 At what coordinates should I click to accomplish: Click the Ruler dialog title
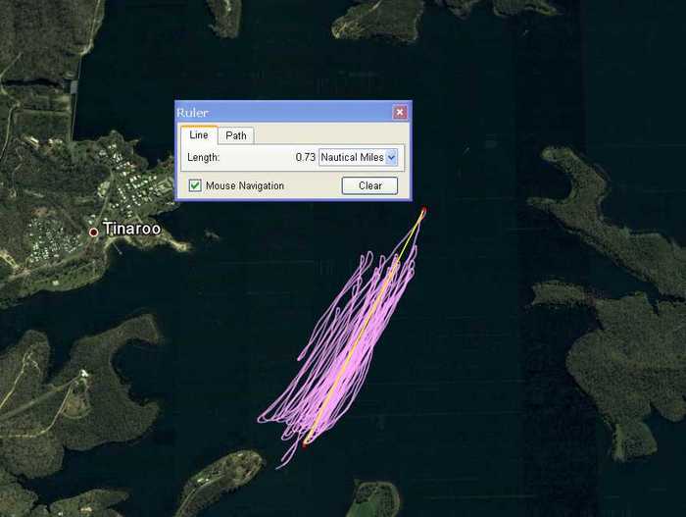click(192, 113)
